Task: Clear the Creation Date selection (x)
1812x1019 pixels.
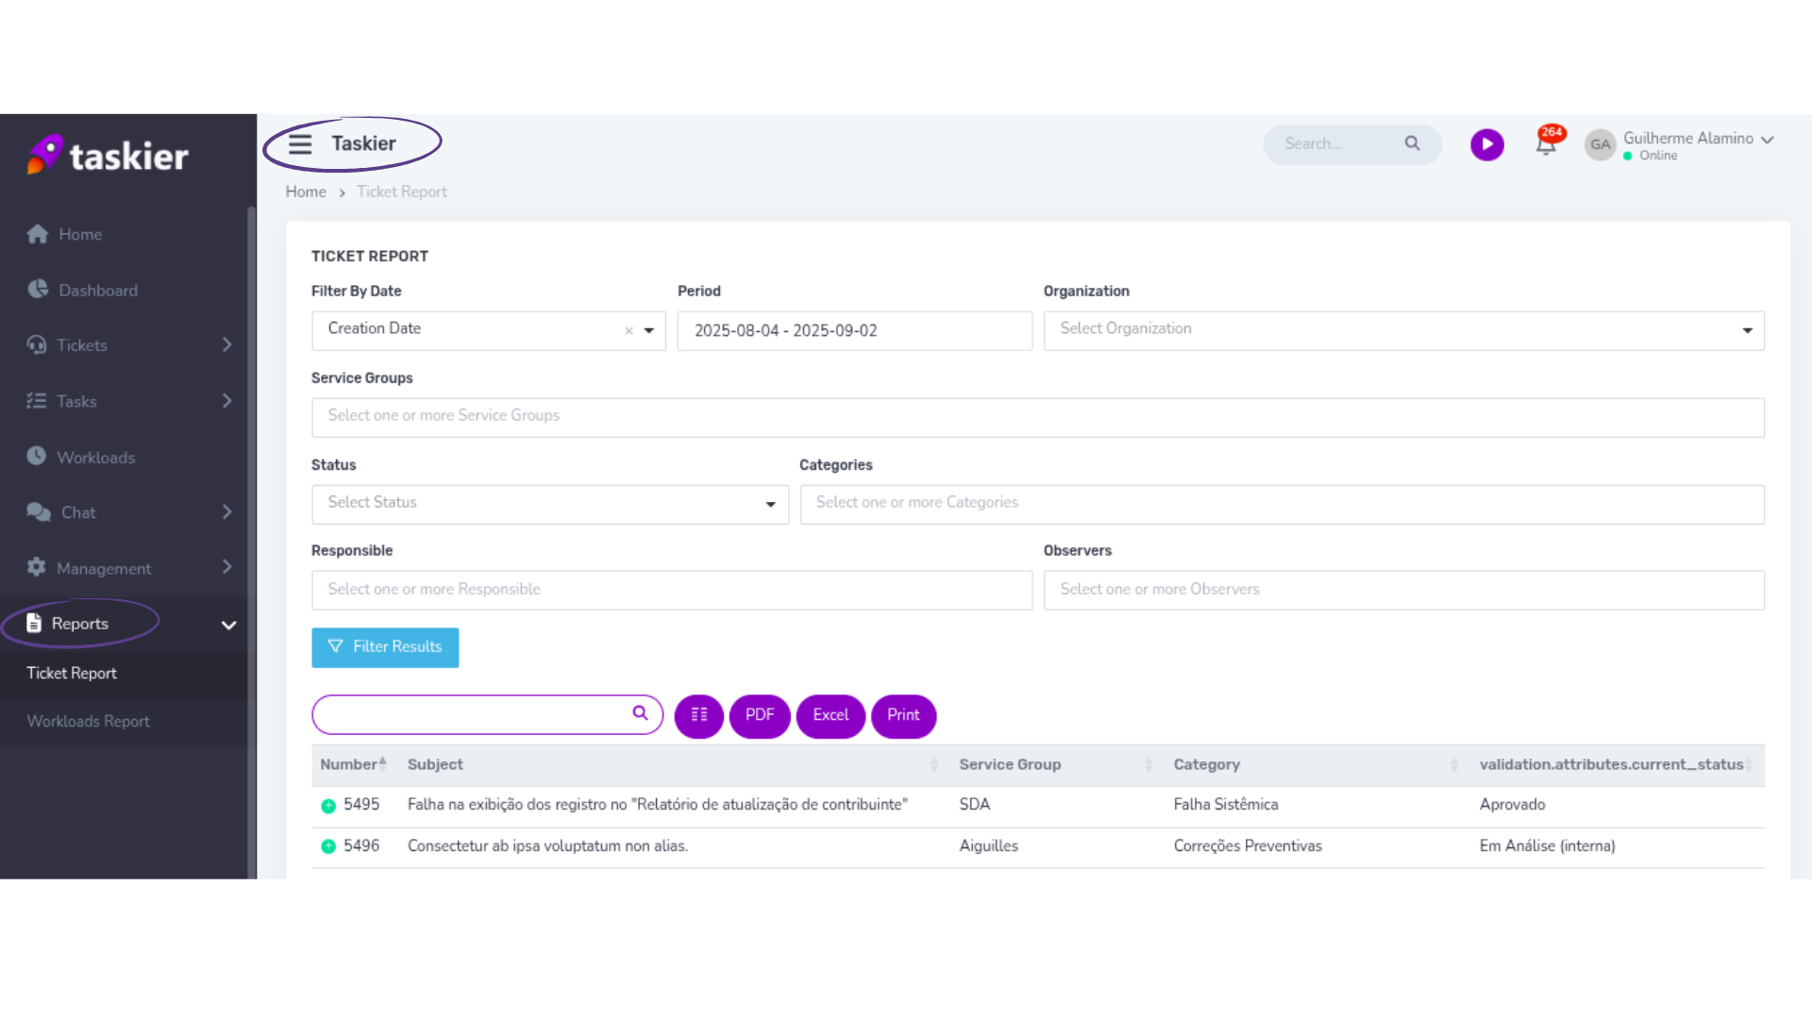Action: [x=629, y=331]
